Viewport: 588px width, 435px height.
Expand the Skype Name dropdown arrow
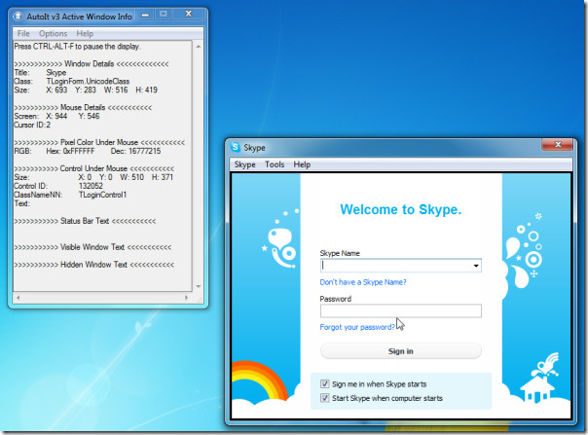point(476,266)
